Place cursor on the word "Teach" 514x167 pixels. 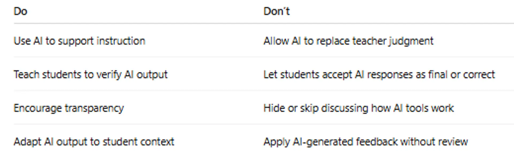pyautogui.click(x=27, y=74)
